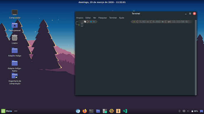204x114 pixels.
Task: Click the Terminal window title bar
Action: [x=136, y=14]
